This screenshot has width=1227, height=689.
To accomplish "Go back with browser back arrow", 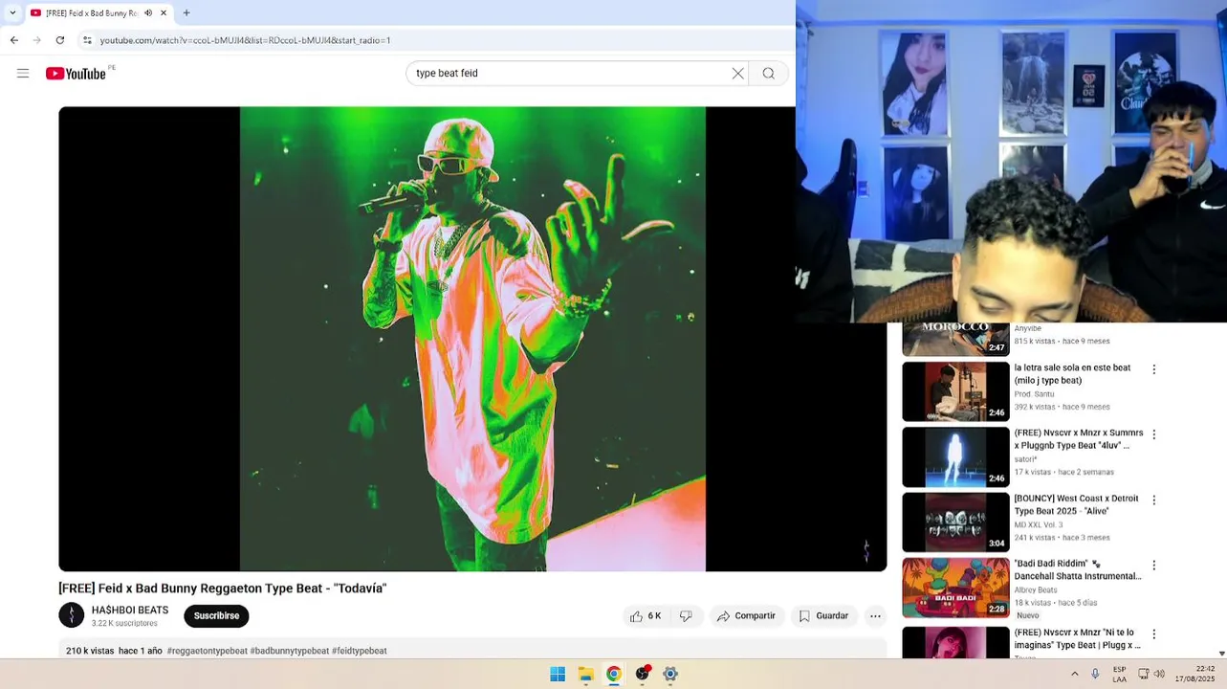I will (14, 40).
